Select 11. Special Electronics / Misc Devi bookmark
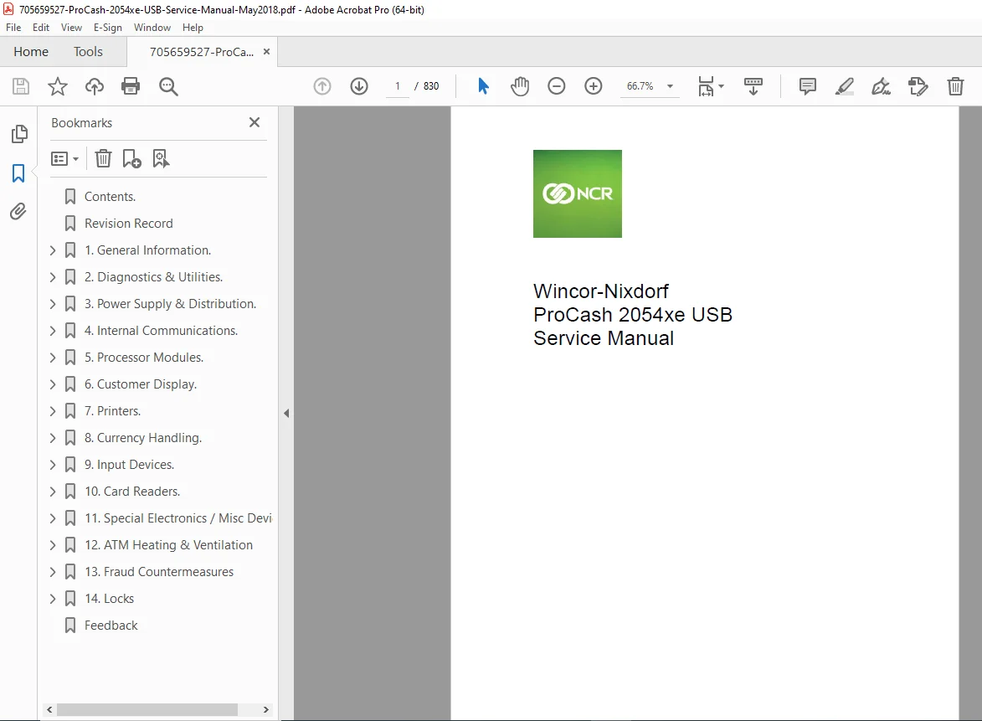982x721 pixels. tap(178, 518)
